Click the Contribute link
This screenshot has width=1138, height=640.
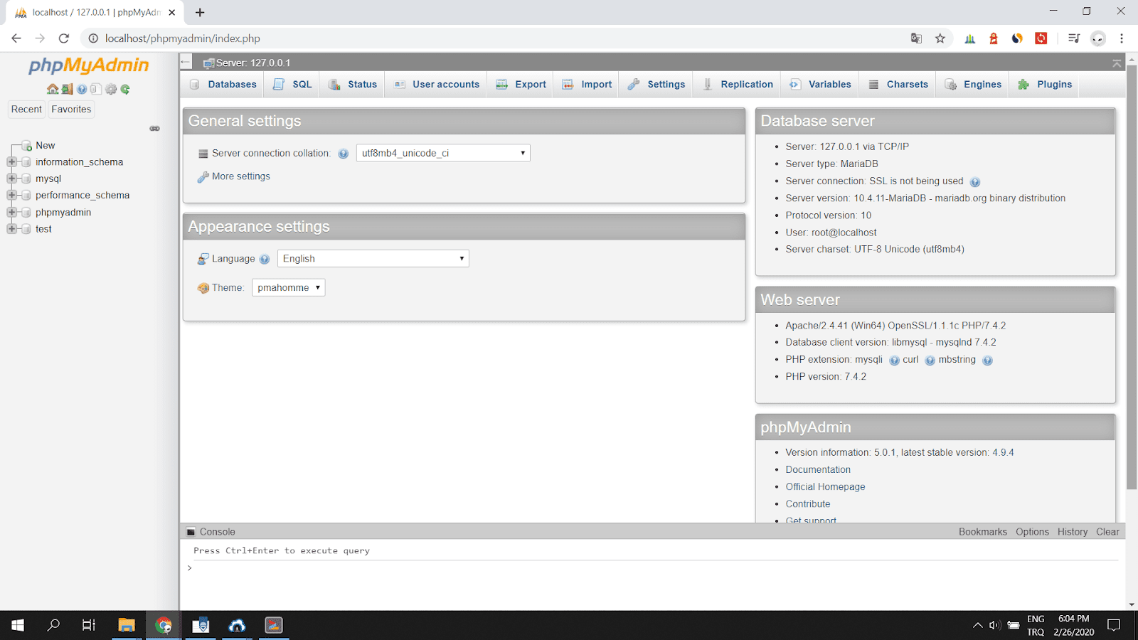[x=808, y=503]
